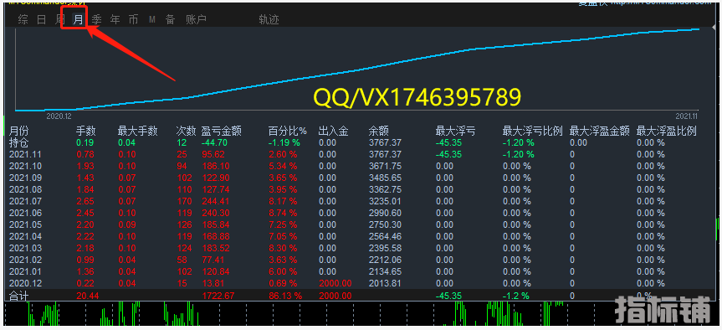Switch to the 备 tab

pos(171,19)
